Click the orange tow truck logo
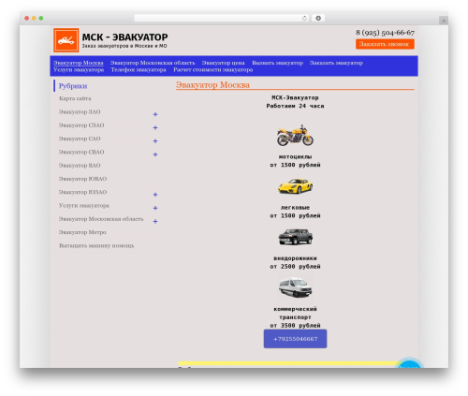 tap(66, 40)
